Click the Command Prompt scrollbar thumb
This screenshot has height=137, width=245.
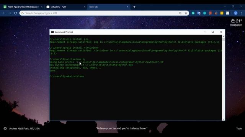point(224,39)
